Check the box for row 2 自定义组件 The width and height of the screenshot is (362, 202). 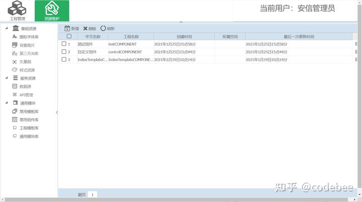coord(64,52)
